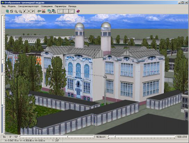189x143 pixels.
Task: Select the map pointer tool icon
Action: point(7,11)
